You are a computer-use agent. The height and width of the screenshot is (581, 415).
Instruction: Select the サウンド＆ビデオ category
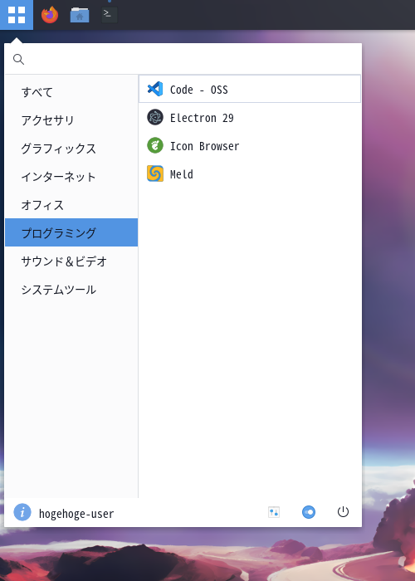(71, 261)
